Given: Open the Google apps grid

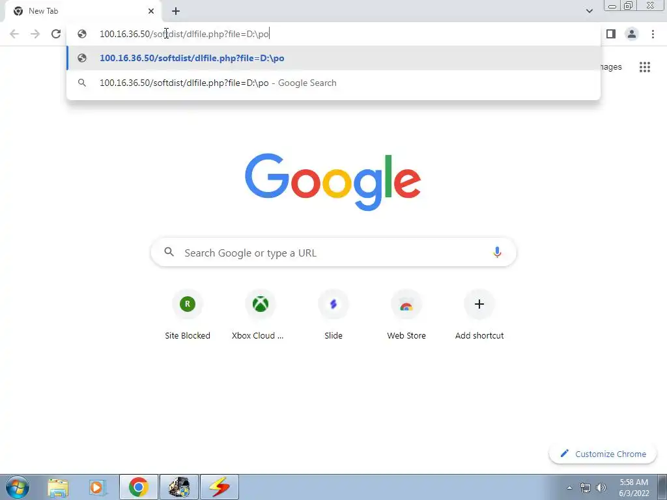Looking at the screenshot, I should coord(644,67).
